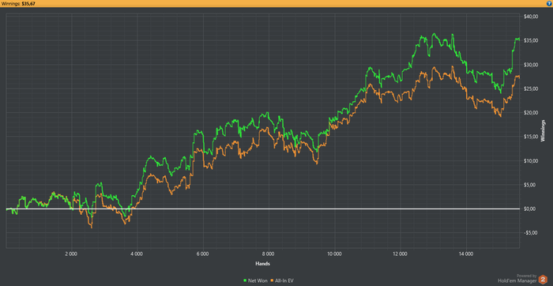Click the $20,00 axis label
Screen dimensions: 553x286
(x=531, y=112)
